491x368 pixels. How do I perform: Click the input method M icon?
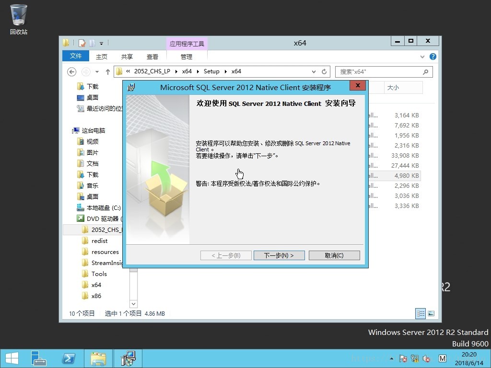tap(443, 358)
